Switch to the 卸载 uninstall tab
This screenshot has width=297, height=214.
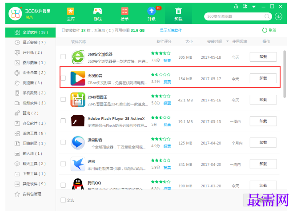tap(178, 14)
